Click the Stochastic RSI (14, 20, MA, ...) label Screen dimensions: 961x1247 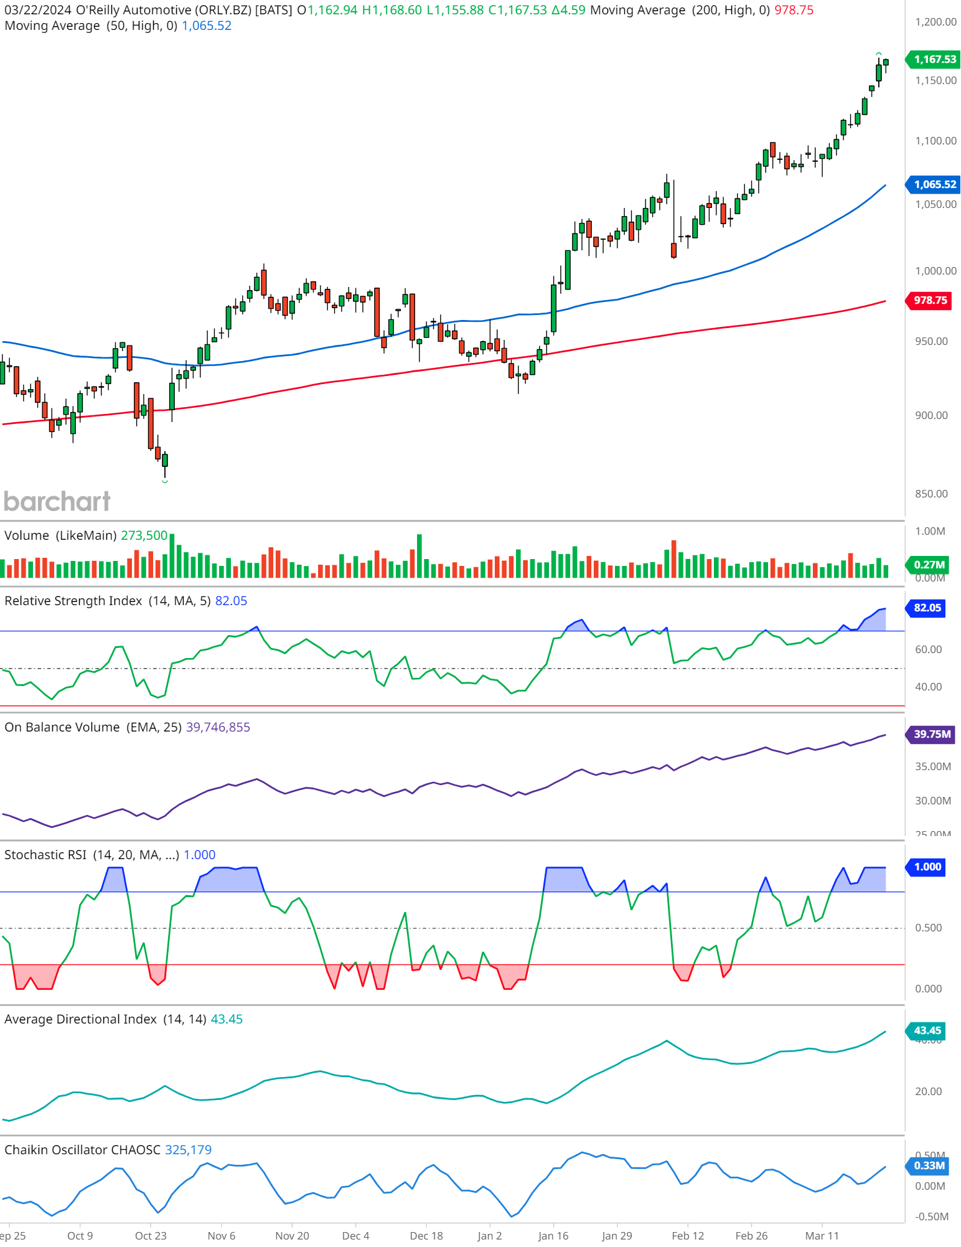[x=92, y=855]
